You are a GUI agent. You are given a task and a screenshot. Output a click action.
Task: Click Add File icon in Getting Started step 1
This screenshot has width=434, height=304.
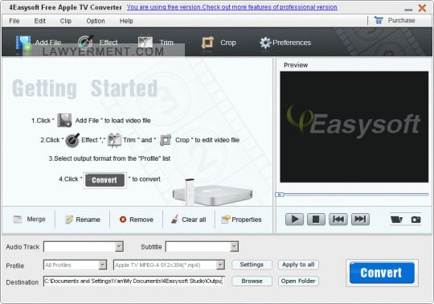click(64, 121)
